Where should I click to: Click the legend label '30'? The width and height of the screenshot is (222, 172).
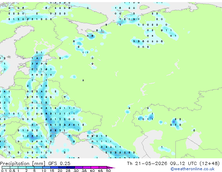pos(76,171)
